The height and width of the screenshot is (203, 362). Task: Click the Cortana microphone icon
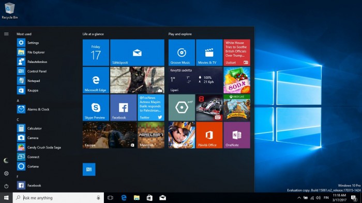[98, 198]
